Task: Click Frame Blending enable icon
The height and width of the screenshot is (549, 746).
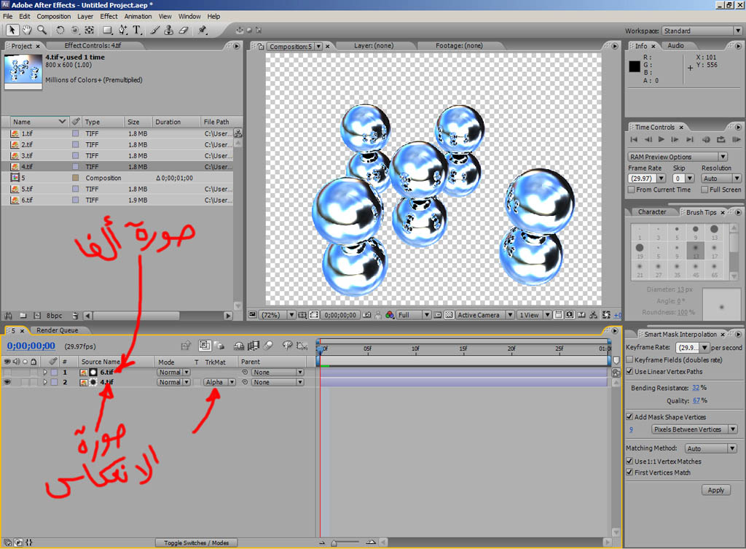Action: [254, 346]
